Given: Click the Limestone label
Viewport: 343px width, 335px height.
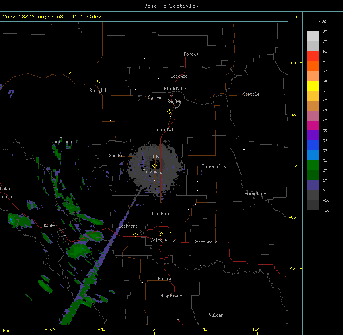Looking at the screenshot, I should [x=61, y=142].
